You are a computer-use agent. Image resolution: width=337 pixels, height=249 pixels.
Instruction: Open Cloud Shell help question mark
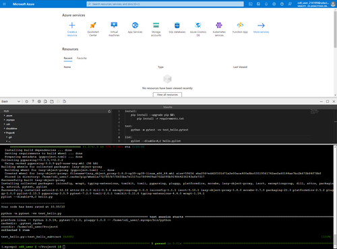(x=33, y=102)
